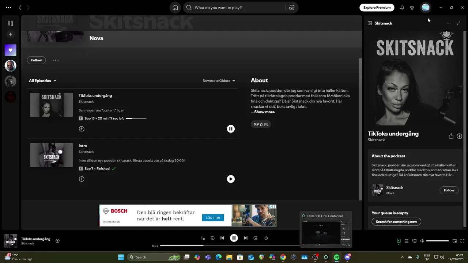Click the Explore Premium button
This screenshot has height=263, width=468.
(377, 7)
